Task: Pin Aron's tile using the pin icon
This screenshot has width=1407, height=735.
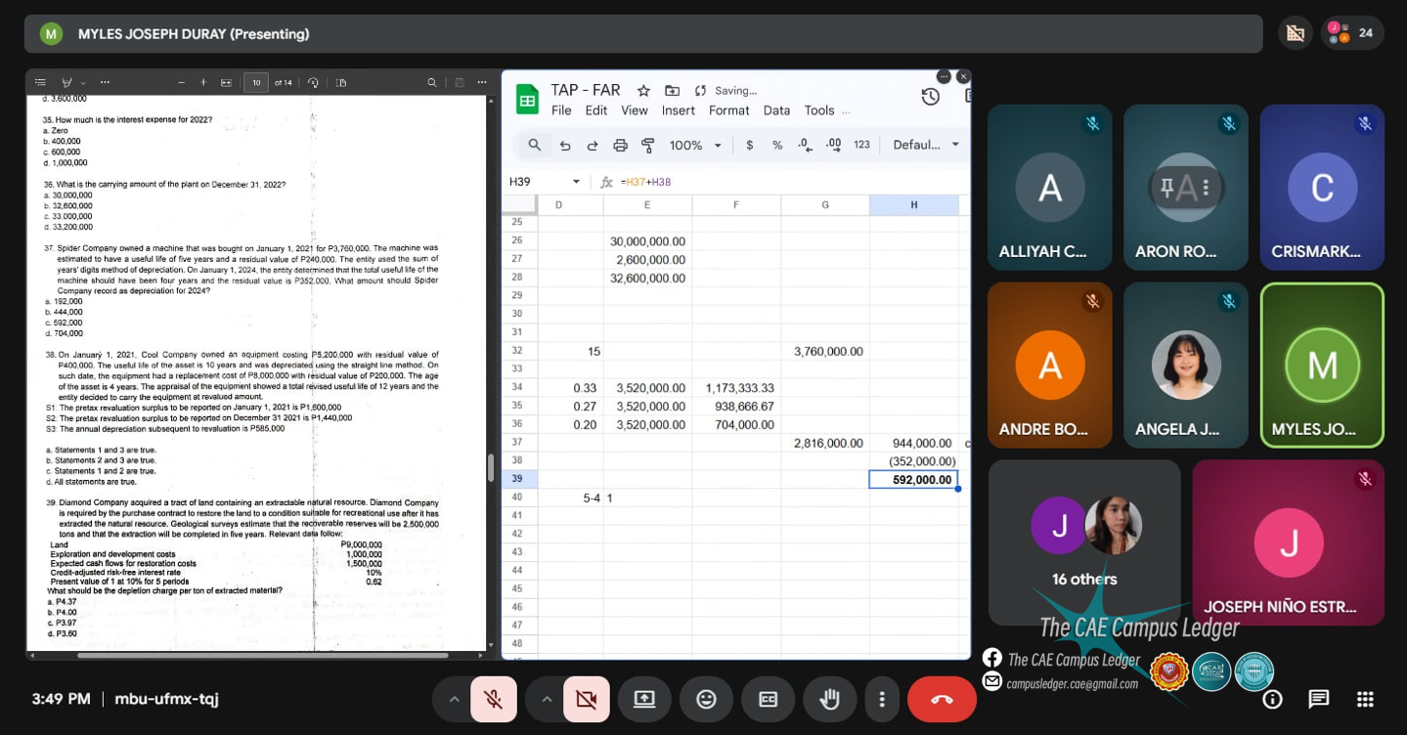Action: pyautogui.click(x=1166, y=187)
